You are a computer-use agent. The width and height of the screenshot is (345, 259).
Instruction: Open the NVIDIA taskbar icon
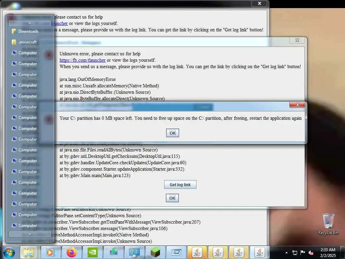point(93,252)
